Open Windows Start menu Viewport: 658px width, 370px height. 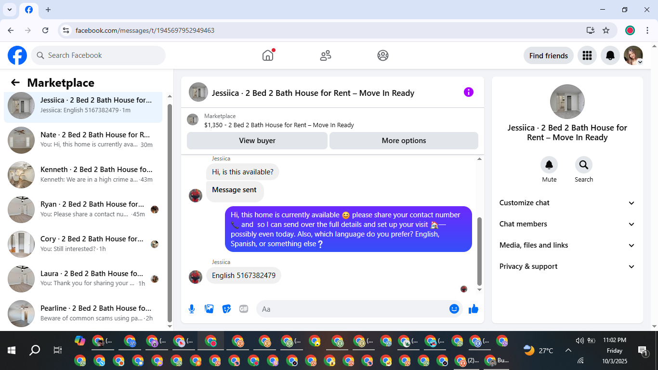12,350
